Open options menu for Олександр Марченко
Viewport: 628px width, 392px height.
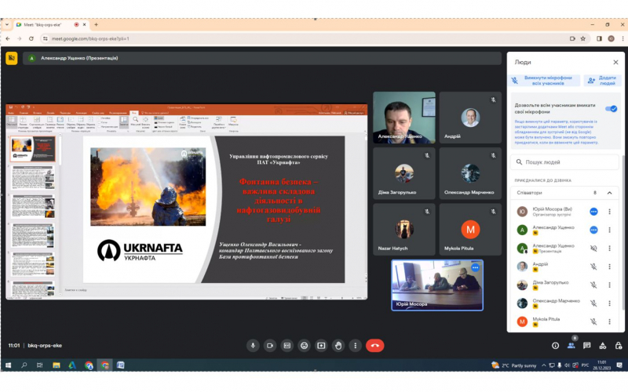pos(610,303)
